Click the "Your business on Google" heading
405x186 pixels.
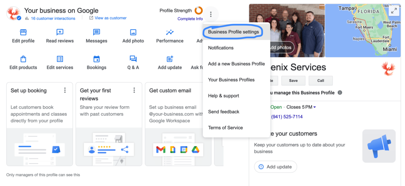(x=61, y=11)
